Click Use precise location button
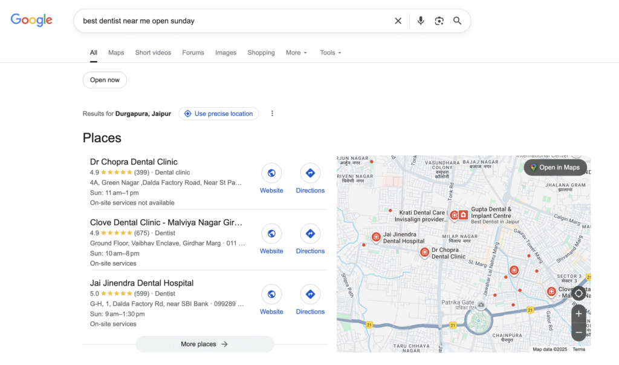This screenshot has height=365, width=619. click(218, 114)
